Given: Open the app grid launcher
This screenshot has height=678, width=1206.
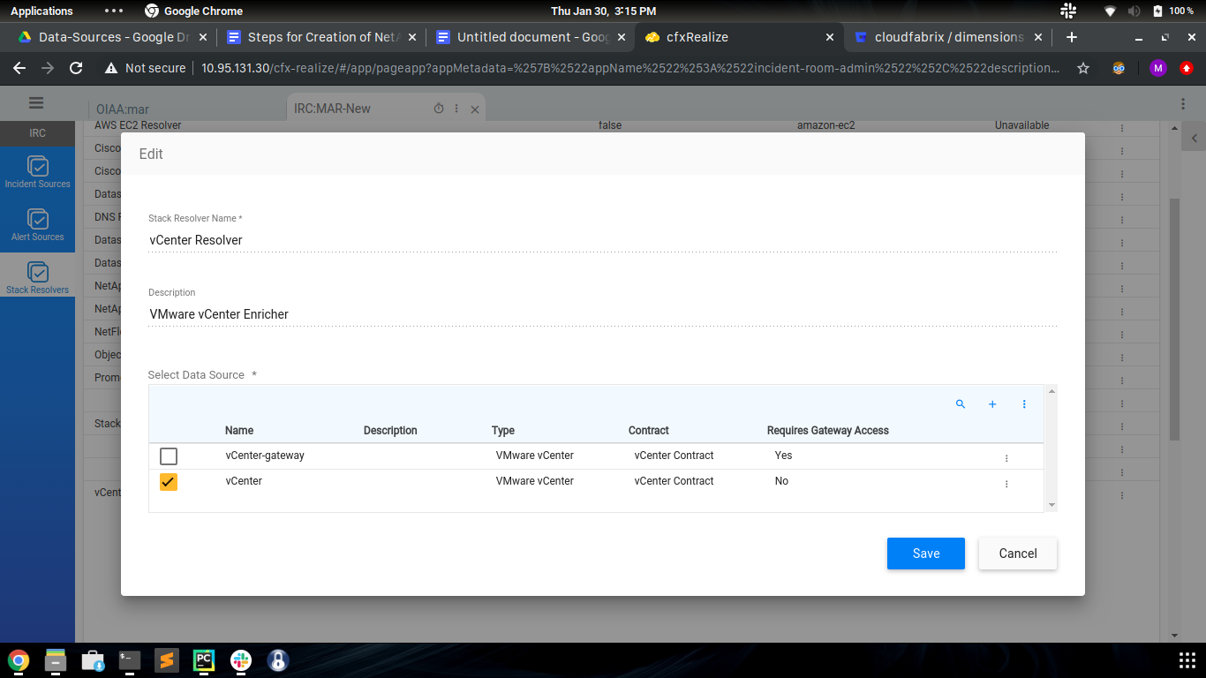Looking at the screenshot, I should [x=1187, y=660].
